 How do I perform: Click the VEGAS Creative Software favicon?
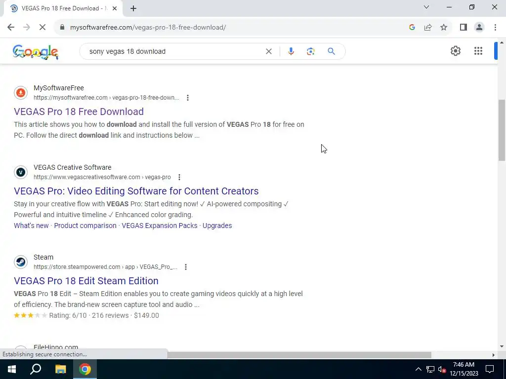[21, 172]
